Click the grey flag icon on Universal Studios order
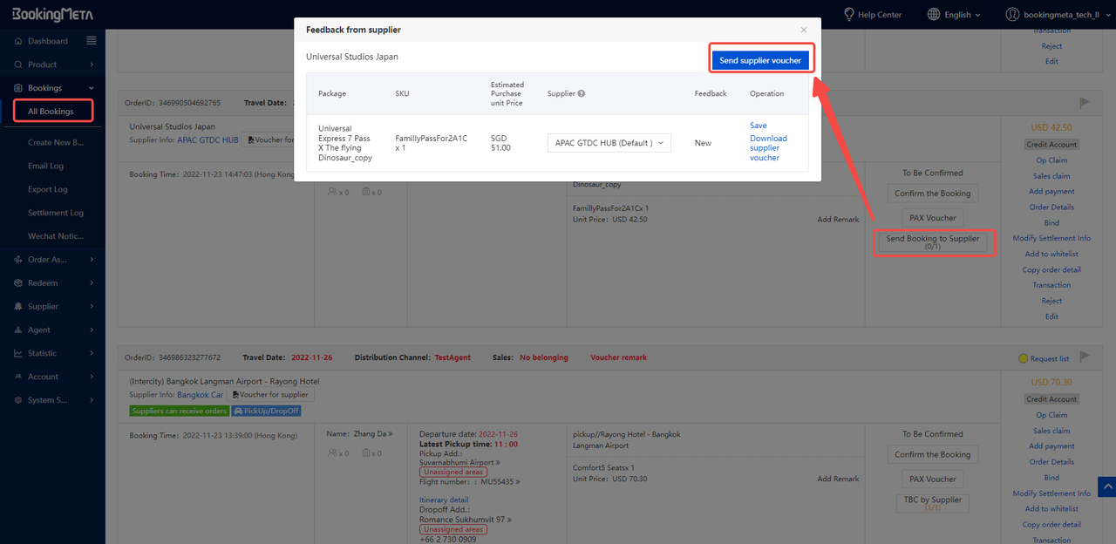The width and height of the screenshot is (1116, 544). click(1085, 103)
